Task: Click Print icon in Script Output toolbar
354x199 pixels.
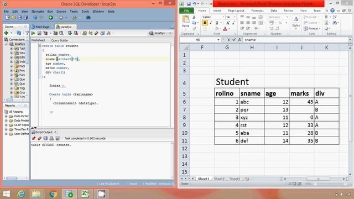Action: pyautogui.click(x=51, y=138)
